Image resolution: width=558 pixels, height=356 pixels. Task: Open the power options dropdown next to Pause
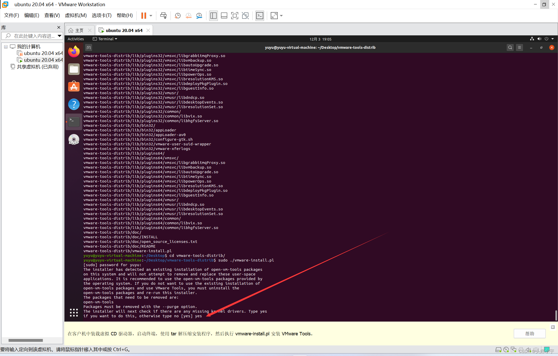pyautogui.click(x=151, y=16)
